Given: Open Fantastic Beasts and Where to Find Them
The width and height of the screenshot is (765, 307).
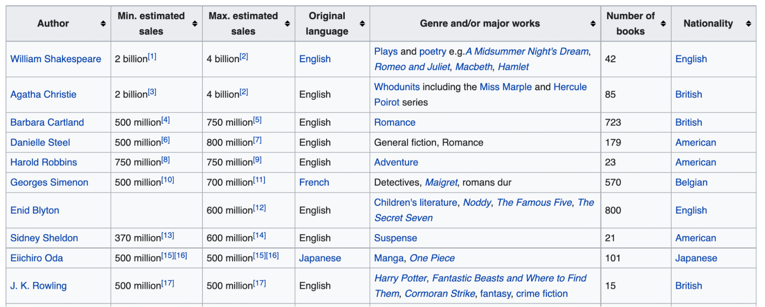Looking at the screenshot, I should 509,278.
